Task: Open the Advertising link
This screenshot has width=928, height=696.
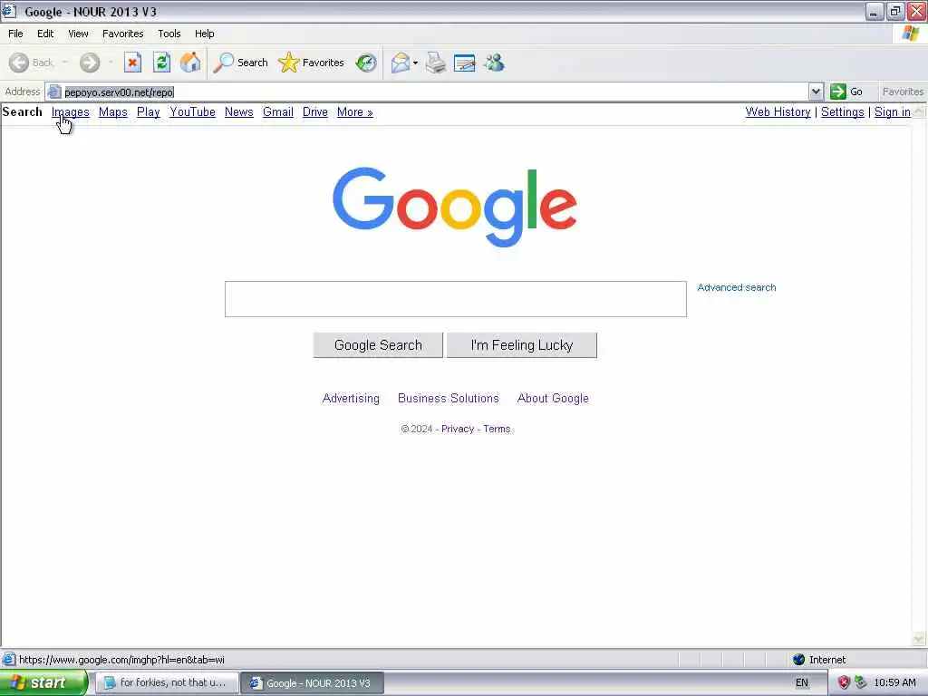Action: 351,399
